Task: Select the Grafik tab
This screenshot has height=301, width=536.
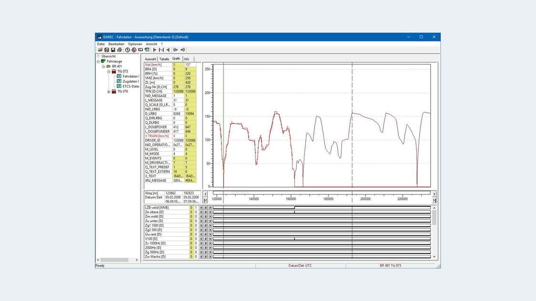Action: pyautogui.click(x=176, y=58)
